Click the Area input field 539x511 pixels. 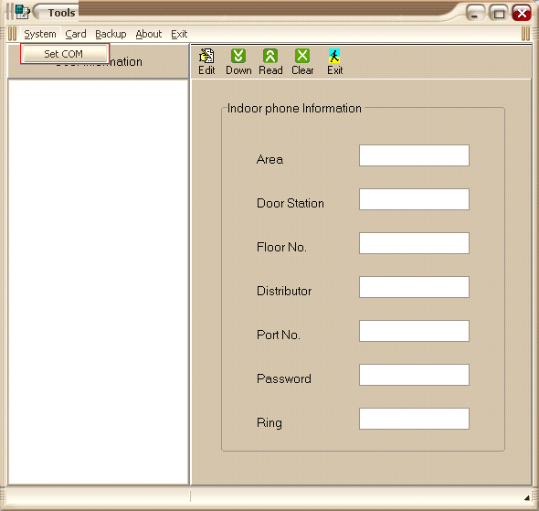coord(414,155)
